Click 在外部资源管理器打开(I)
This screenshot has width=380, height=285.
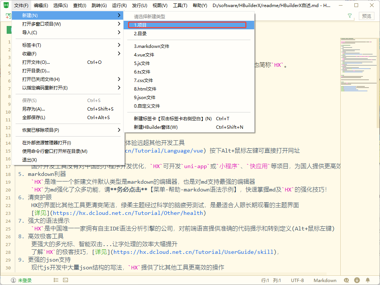coord(68,143)
